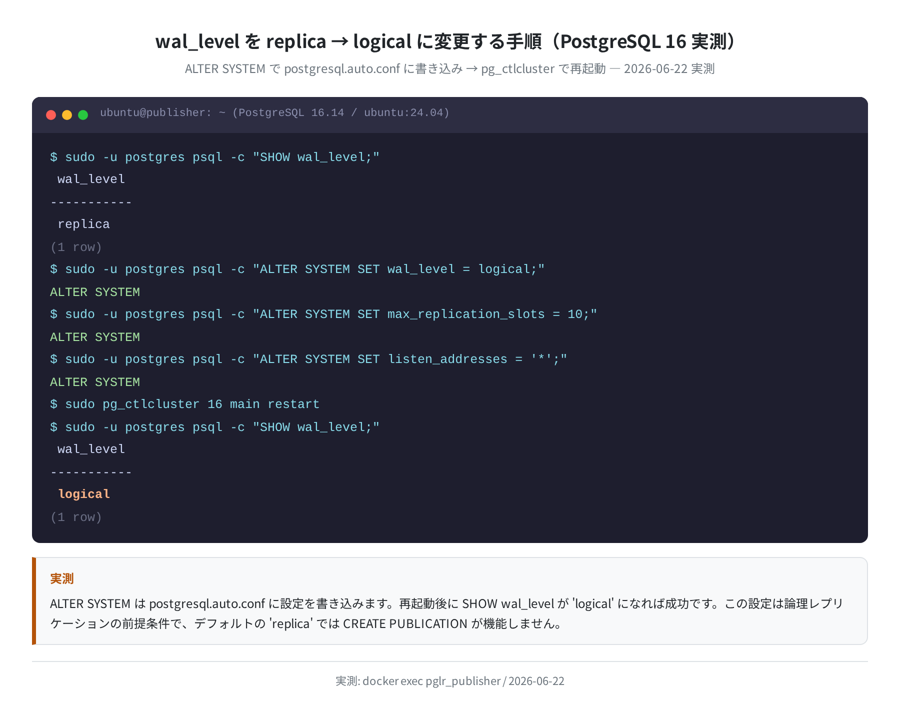
Task: Click the first '(1 row)' line under replica
Action: tap(76, 247)
